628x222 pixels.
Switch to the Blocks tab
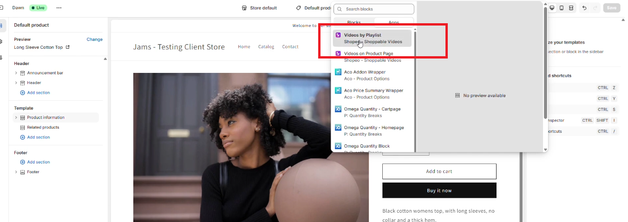[354, 22]
